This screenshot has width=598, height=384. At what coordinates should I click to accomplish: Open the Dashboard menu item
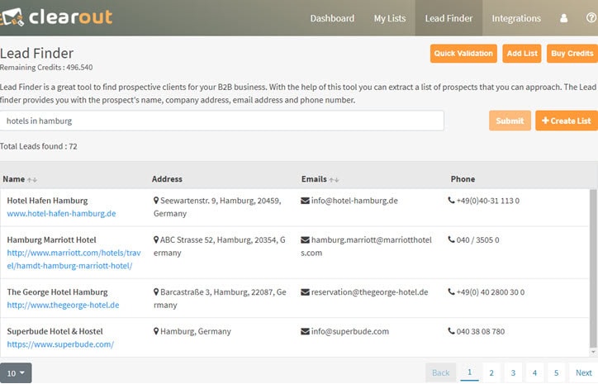click(x=332, y=18)
